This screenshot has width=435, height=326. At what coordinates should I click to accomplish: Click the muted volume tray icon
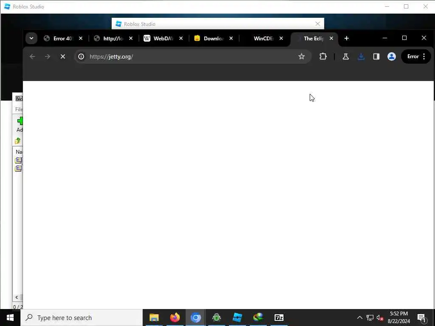tap(380, 318)
